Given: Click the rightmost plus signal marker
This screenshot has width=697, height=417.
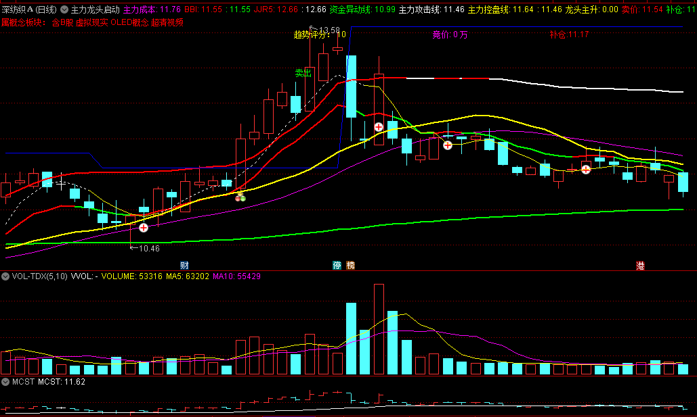Looking at the screenshot, I should pyautogui.click(x=586, y=170).
